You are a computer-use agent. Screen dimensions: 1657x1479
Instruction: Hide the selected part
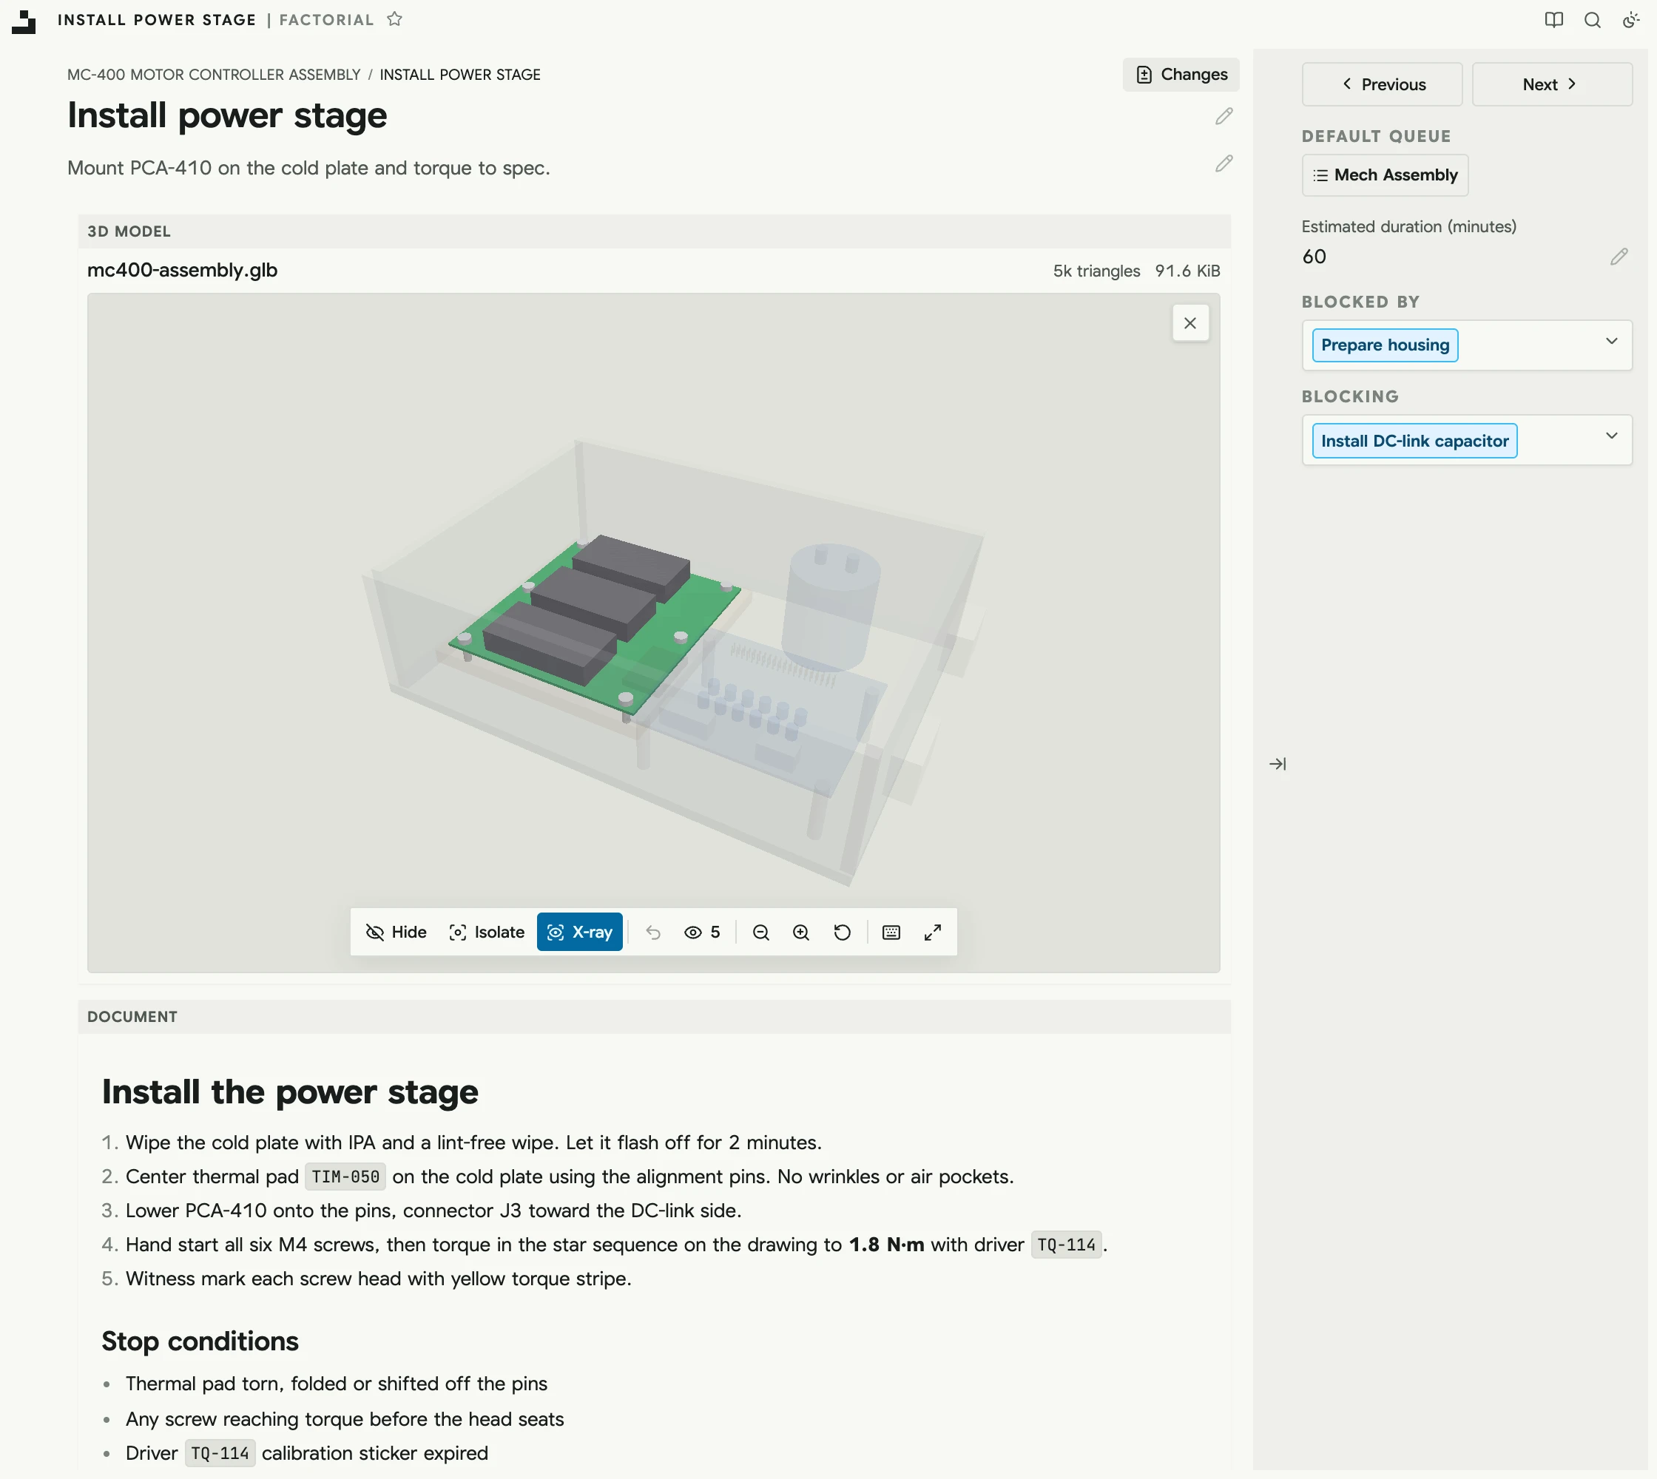[x=396, y=932]
